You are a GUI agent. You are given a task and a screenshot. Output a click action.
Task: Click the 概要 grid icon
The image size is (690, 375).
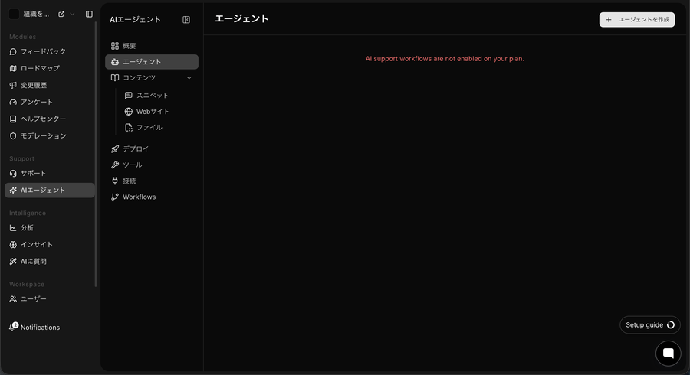point(115,46)
